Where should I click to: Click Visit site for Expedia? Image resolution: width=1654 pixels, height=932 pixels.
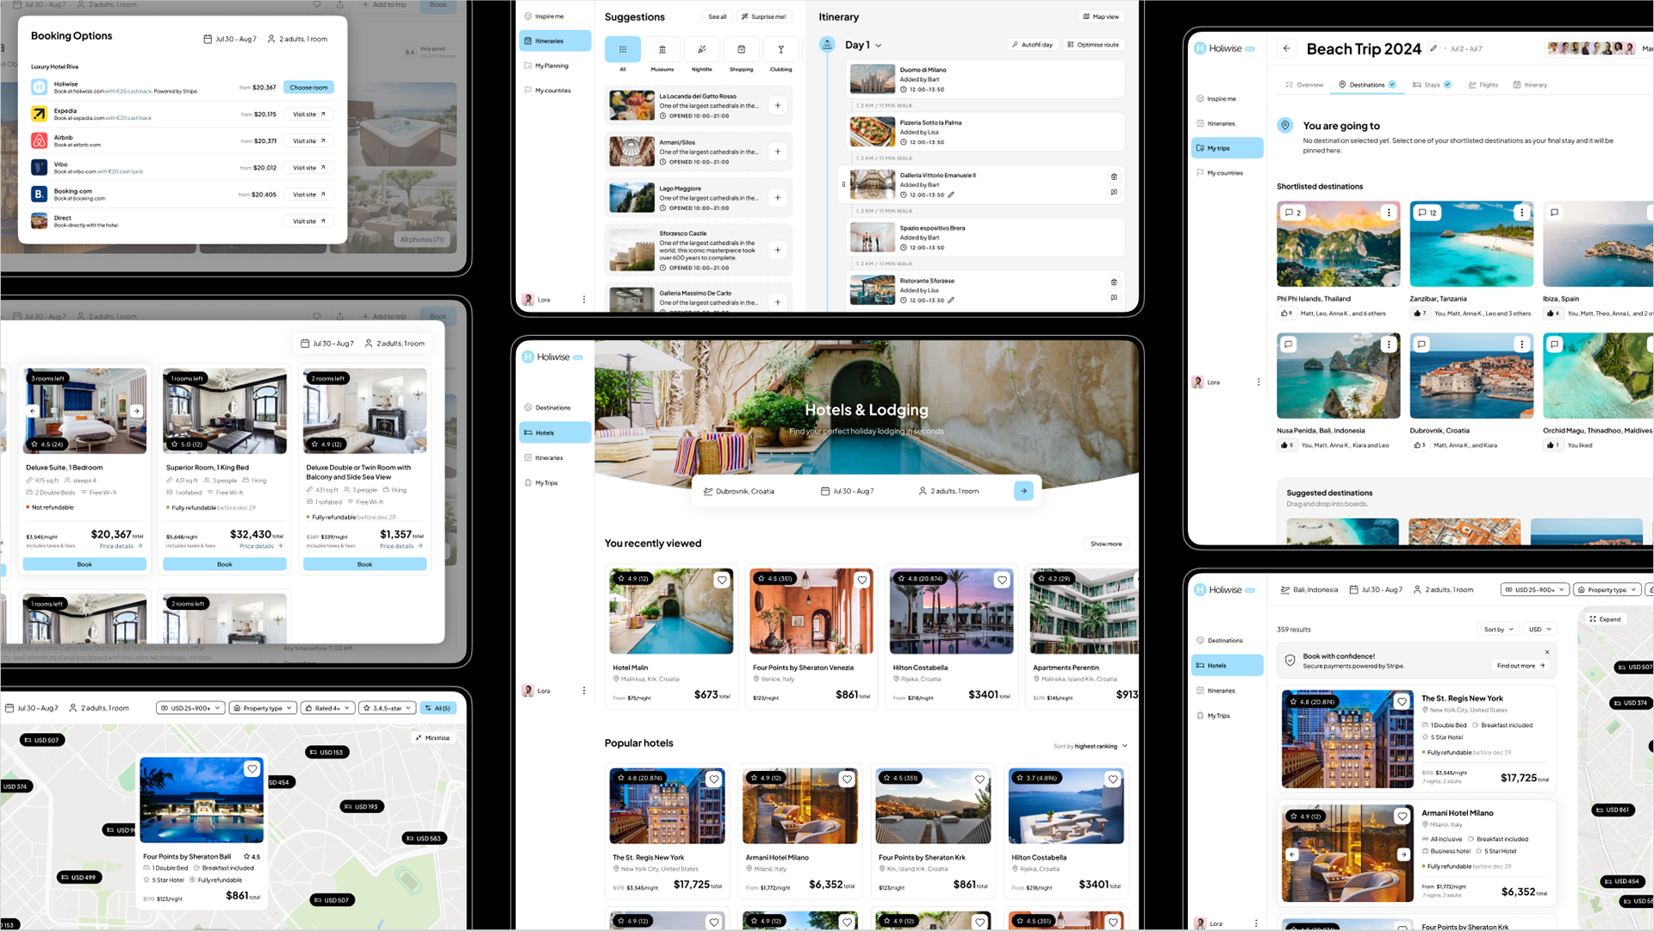point(308,114)
